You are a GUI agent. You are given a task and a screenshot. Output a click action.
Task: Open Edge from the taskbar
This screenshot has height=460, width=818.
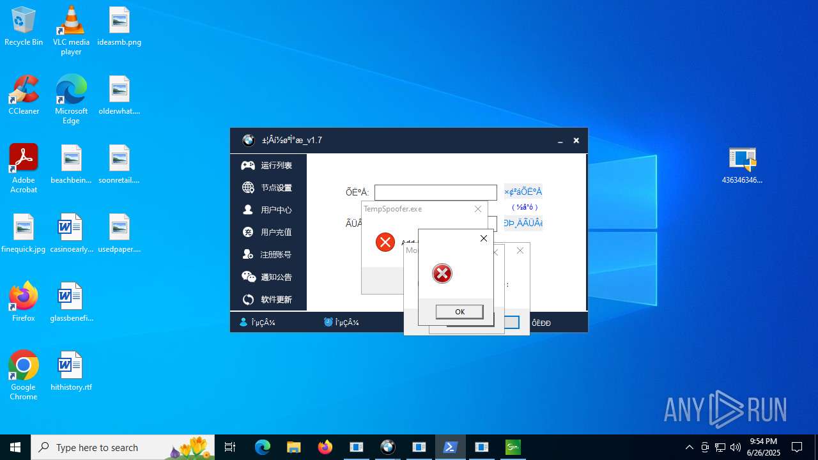coord(263,447)
